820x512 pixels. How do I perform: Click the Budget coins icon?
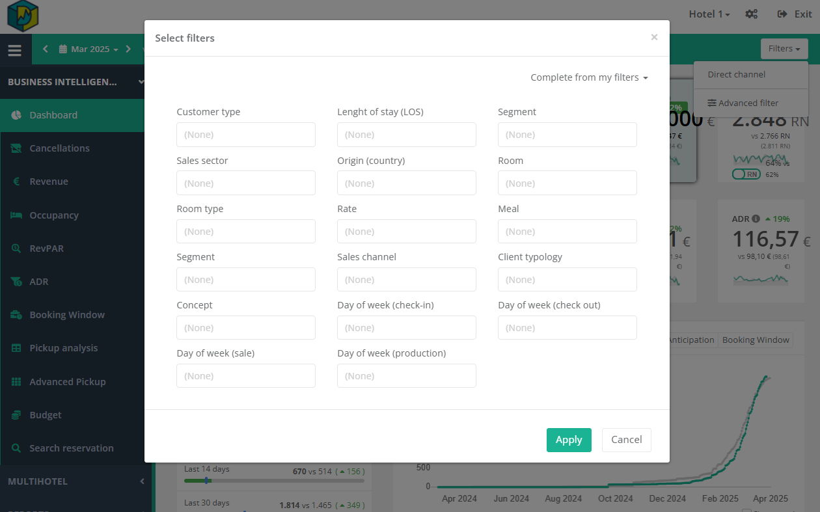16,415
